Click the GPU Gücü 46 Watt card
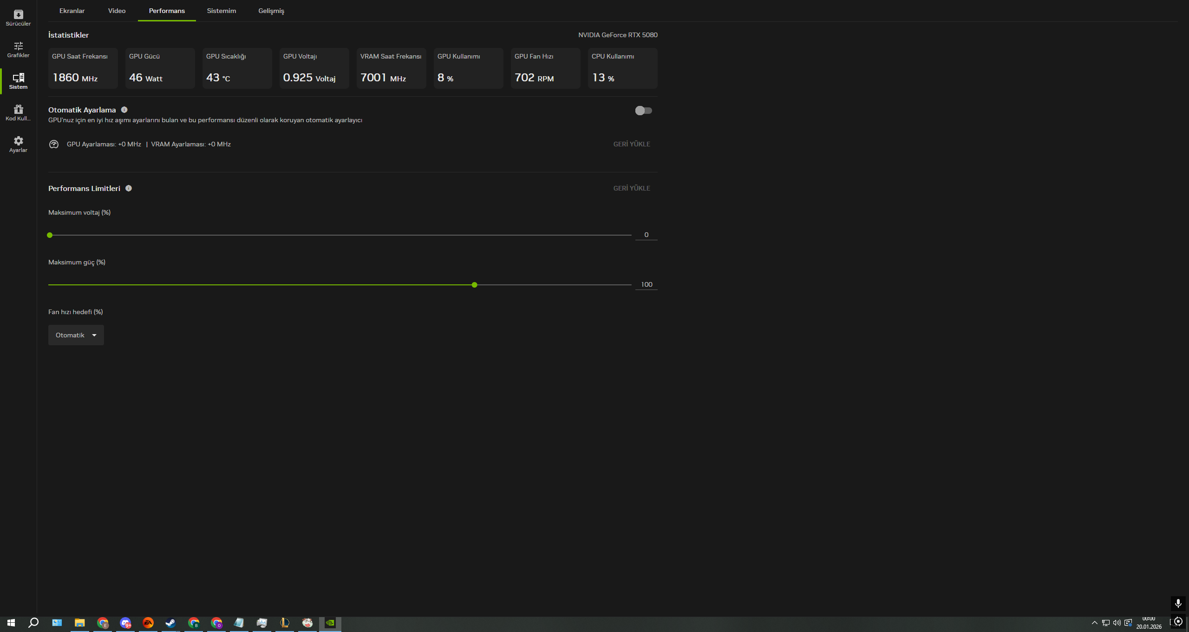This screenshot has height=632, width=1189. [x=160, y=68]
